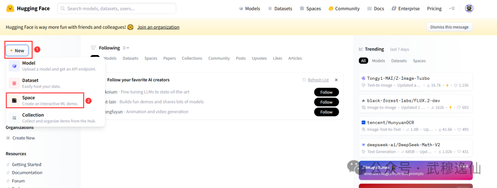Screen dimensions: 497x188
Task: Select the Upvotes tab in Following feed
Action: point(259,58)
